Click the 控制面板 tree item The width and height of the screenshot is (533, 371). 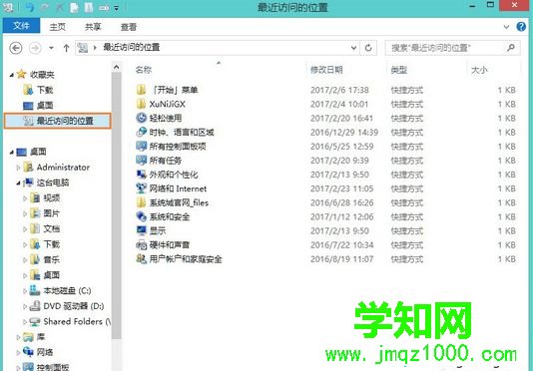click(x=53, y=367)
